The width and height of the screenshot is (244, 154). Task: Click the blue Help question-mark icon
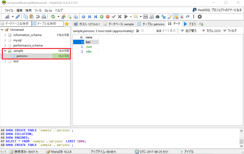tap(84, 17)
